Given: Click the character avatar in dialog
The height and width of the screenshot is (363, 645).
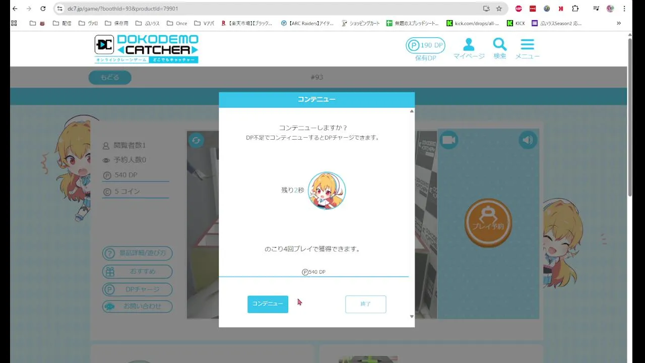Looking at the screenshot, I should click(327, 191).
